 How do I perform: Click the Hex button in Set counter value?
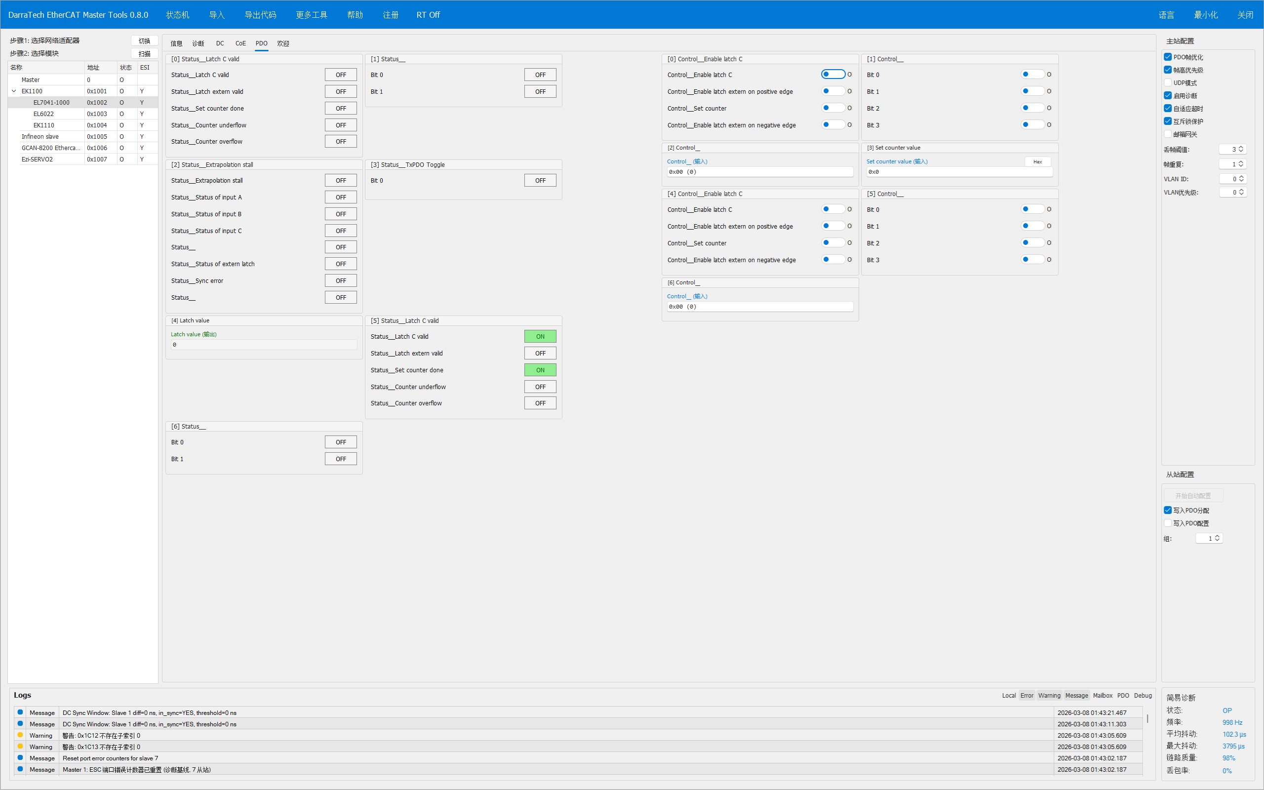(x=1037, y=161)
